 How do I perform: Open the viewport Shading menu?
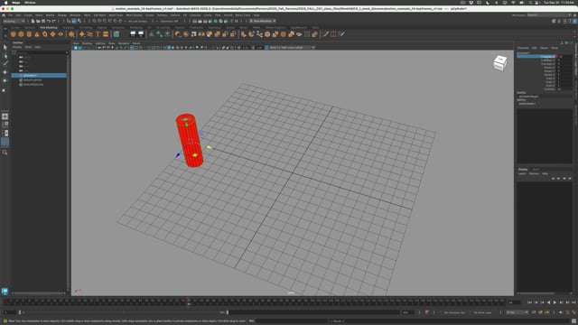pyautogui.click(x=87, y=43)
